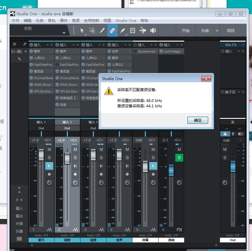Toggle mono/stereo on main output

pyautogui.click(x=240, y=134)
